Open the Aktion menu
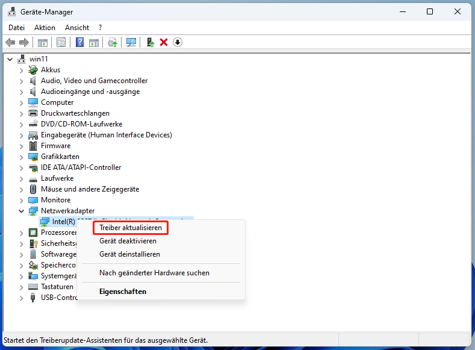Viewport: 475px width, 350px height. [x=45, y=28]
